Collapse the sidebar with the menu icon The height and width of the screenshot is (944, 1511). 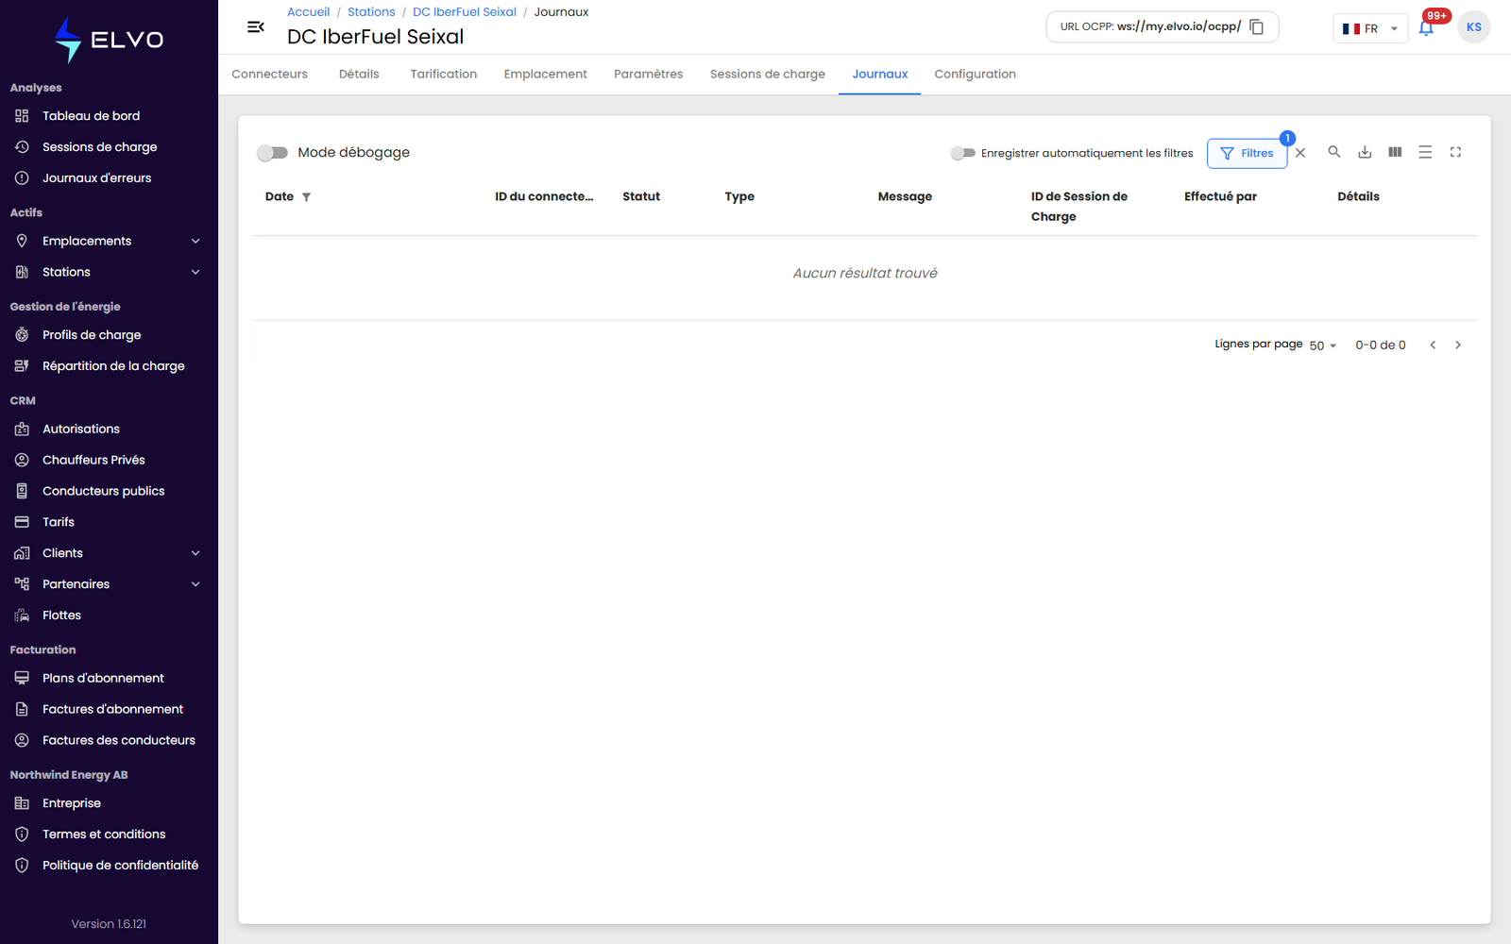point(256,27)
